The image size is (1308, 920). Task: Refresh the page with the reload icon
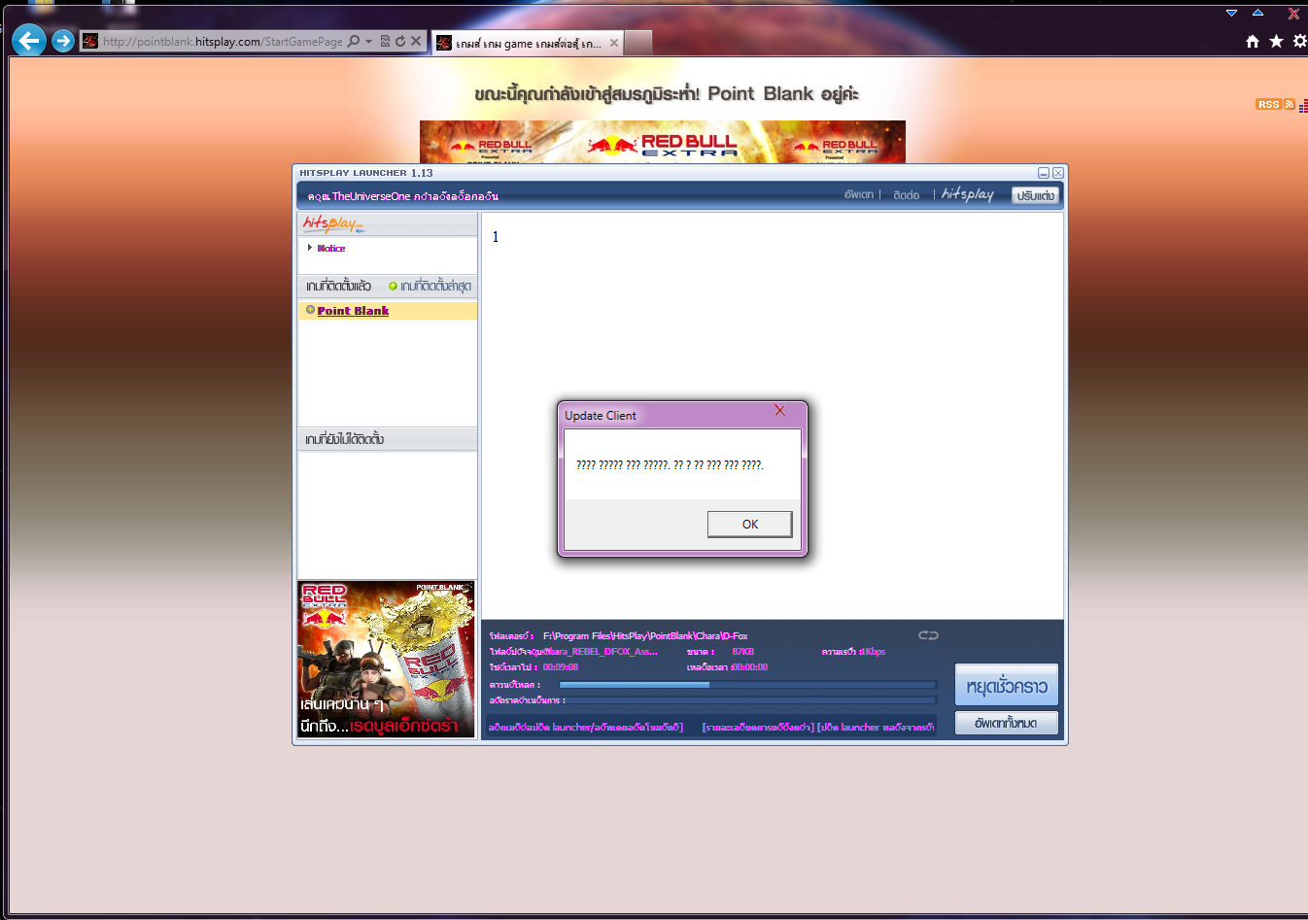coord(399,42)
